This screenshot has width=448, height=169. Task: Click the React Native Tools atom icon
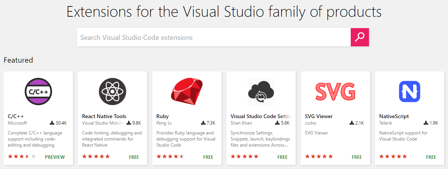coord(112,92)
